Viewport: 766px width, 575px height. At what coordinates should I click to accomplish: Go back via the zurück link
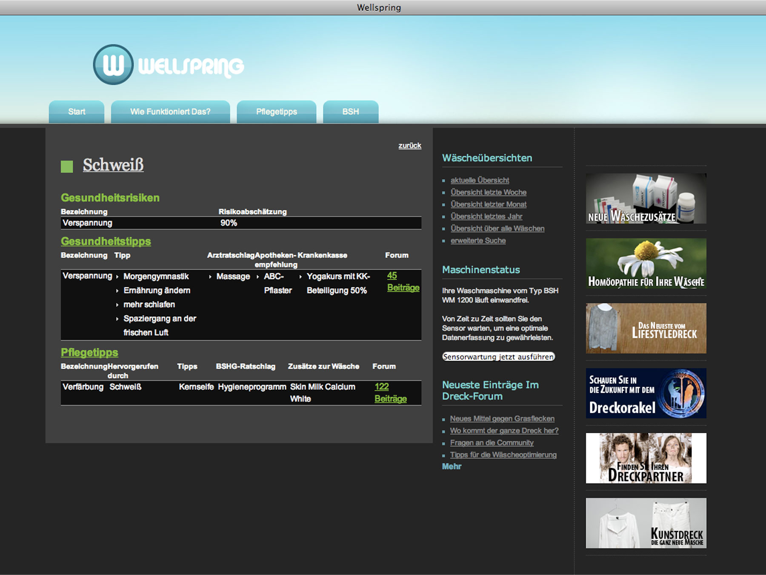[409, 146]
